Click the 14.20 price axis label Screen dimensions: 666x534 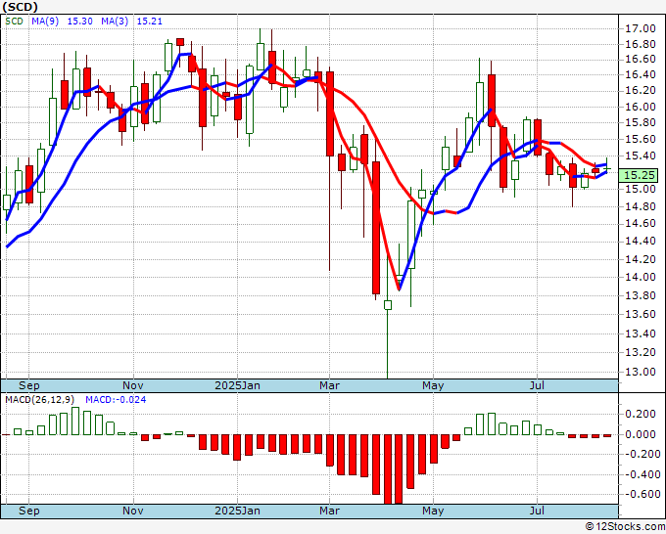[x=641, y=259]
